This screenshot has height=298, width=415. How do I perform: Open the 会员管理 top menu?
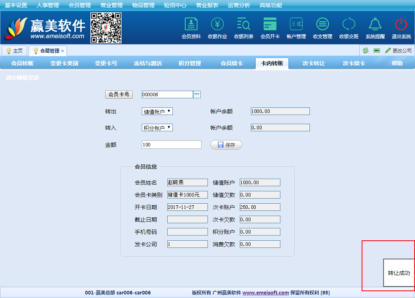(x=80, y=5)
